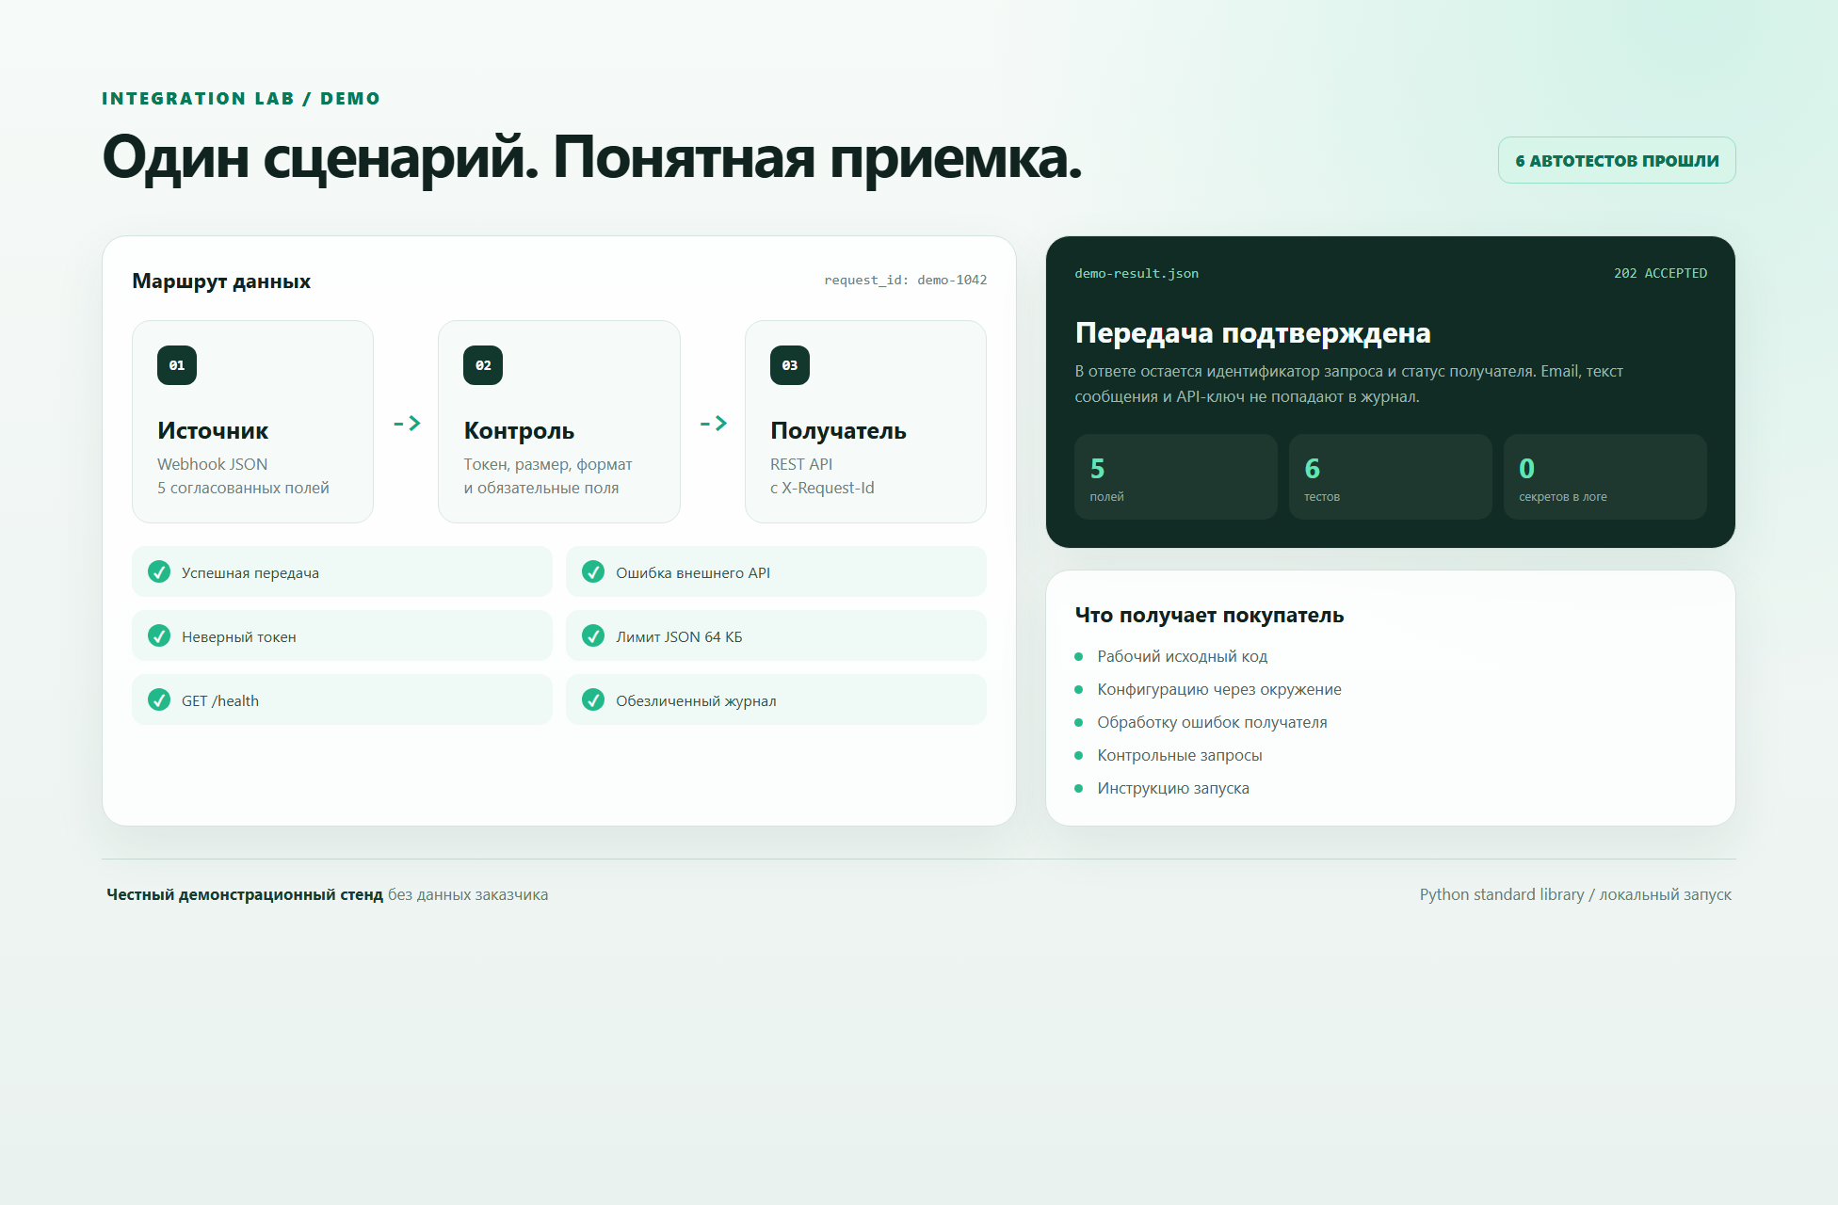The image size is (1838, 1205).
Task: Click the 01 step badge on Источник
Action: (177, 365)
